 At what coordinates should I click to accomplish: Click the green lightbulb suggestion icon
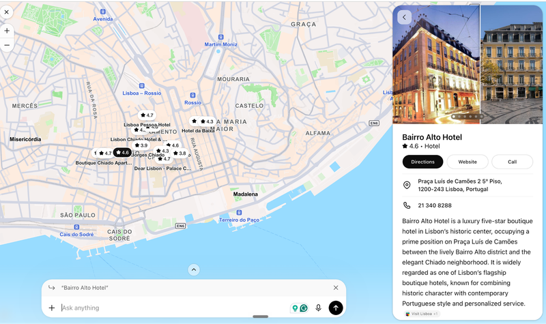(295, 308)
